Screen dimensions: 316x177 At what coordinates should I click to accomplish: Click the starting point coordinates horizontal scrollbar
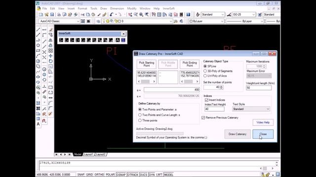147,82
